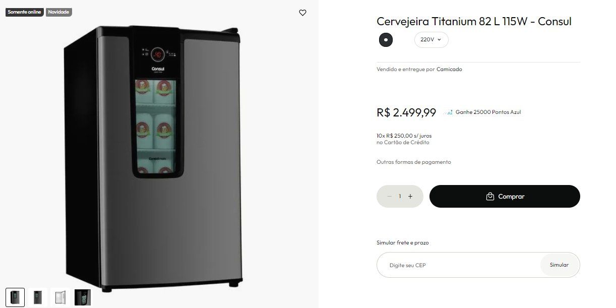This screenshot has width=616, height=308.
Task: Increase quantity with the plus button
Action: point(410,197)
